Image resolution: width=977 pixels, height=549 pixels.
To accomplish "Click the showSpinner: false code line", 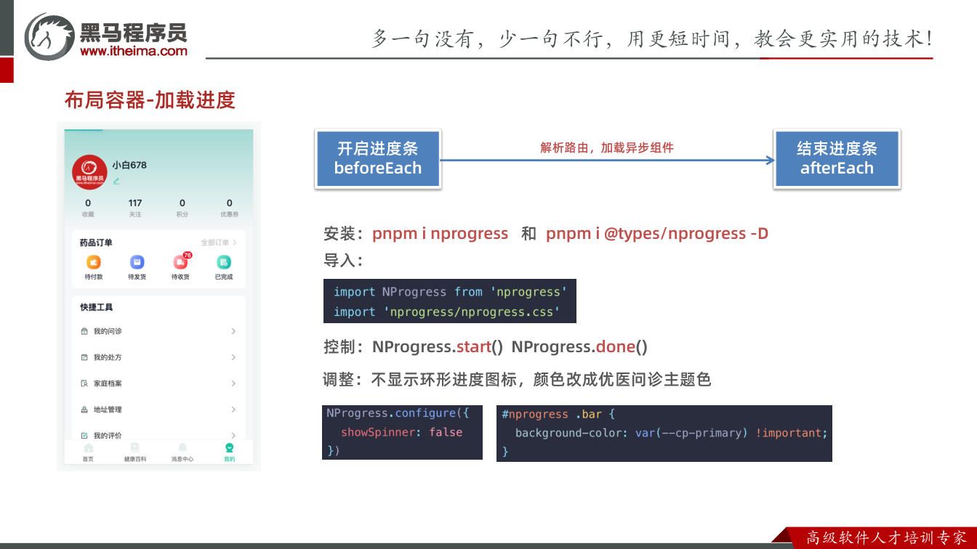I will click(402, 432).
